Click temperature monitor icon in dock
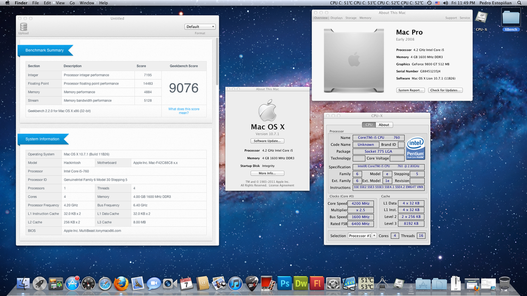527x296 pixels. (366, 283)
